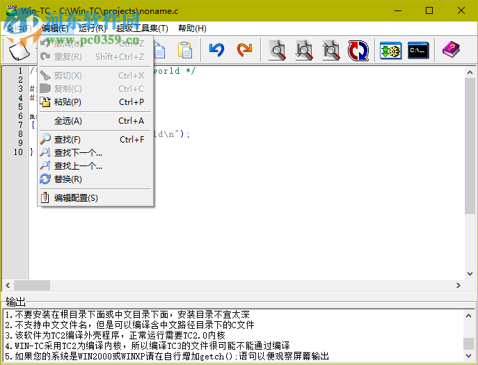This screenshot has width=478, height=365.
Task: Click line number 5 in gutter
Action: click(20, 107)
